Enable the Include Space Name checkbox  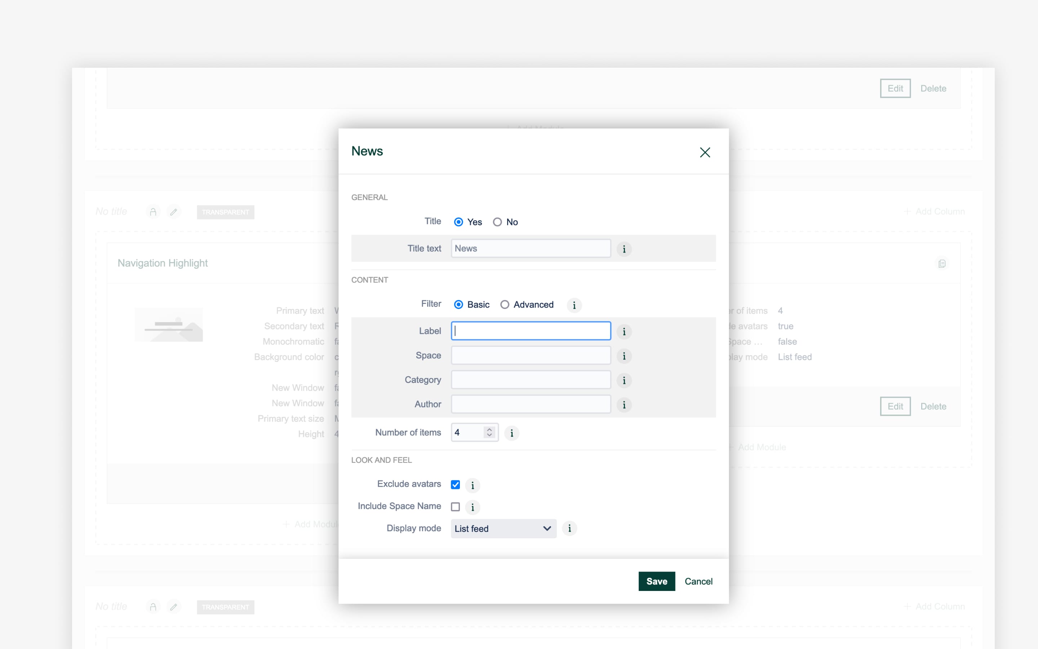click(455, 507)
